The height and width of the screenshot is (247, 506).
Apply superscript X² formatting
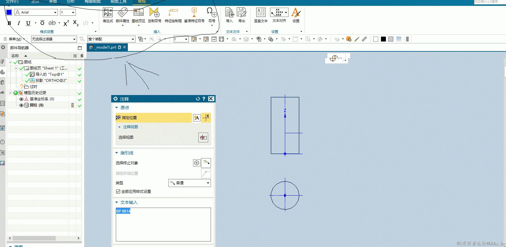pyautogui.click(x=66, y=23)
